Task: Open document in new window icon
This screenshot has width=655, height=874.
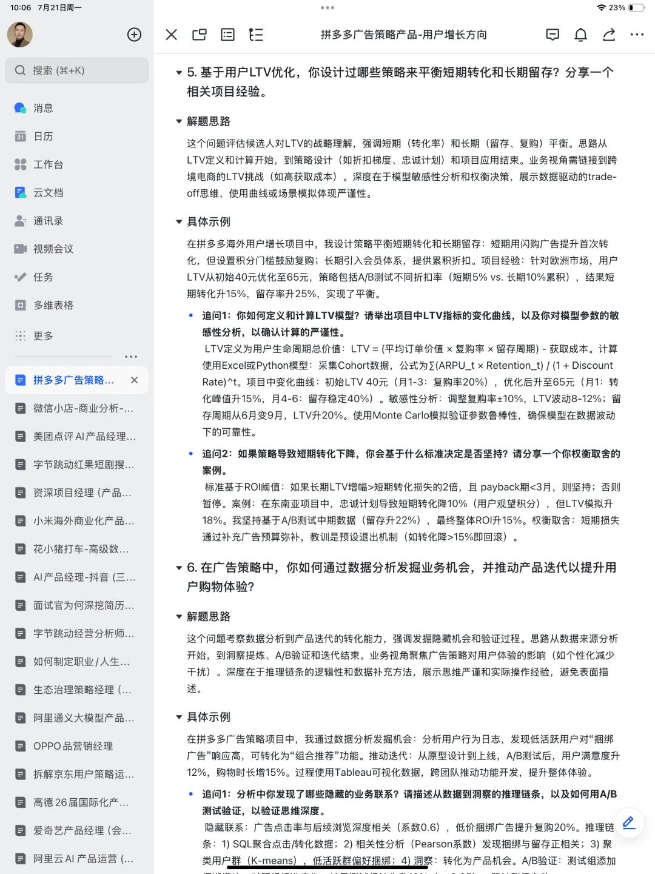Action: point(200,35)
